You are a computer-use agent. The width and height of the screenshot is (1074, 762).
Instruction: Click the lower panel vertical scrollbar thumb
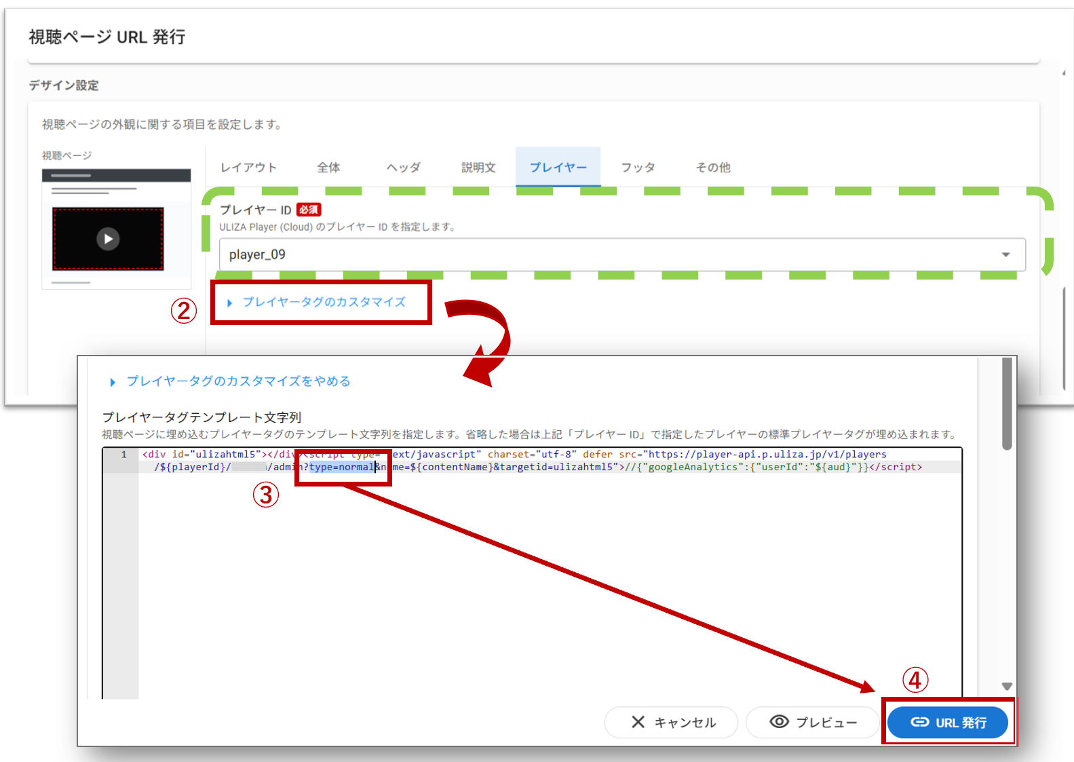pyautogui.click(x=1007, y=404)
